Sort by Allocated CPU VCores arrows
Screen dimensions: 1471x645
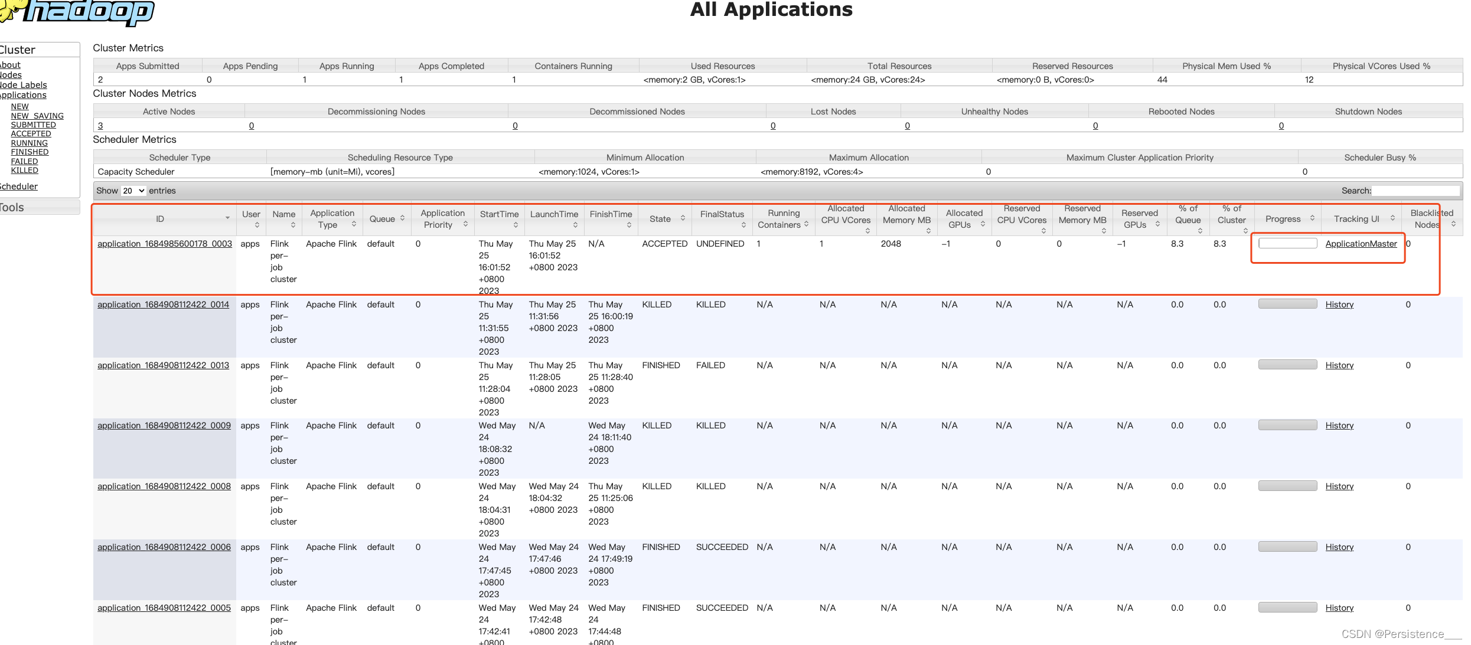click(867, 231)
